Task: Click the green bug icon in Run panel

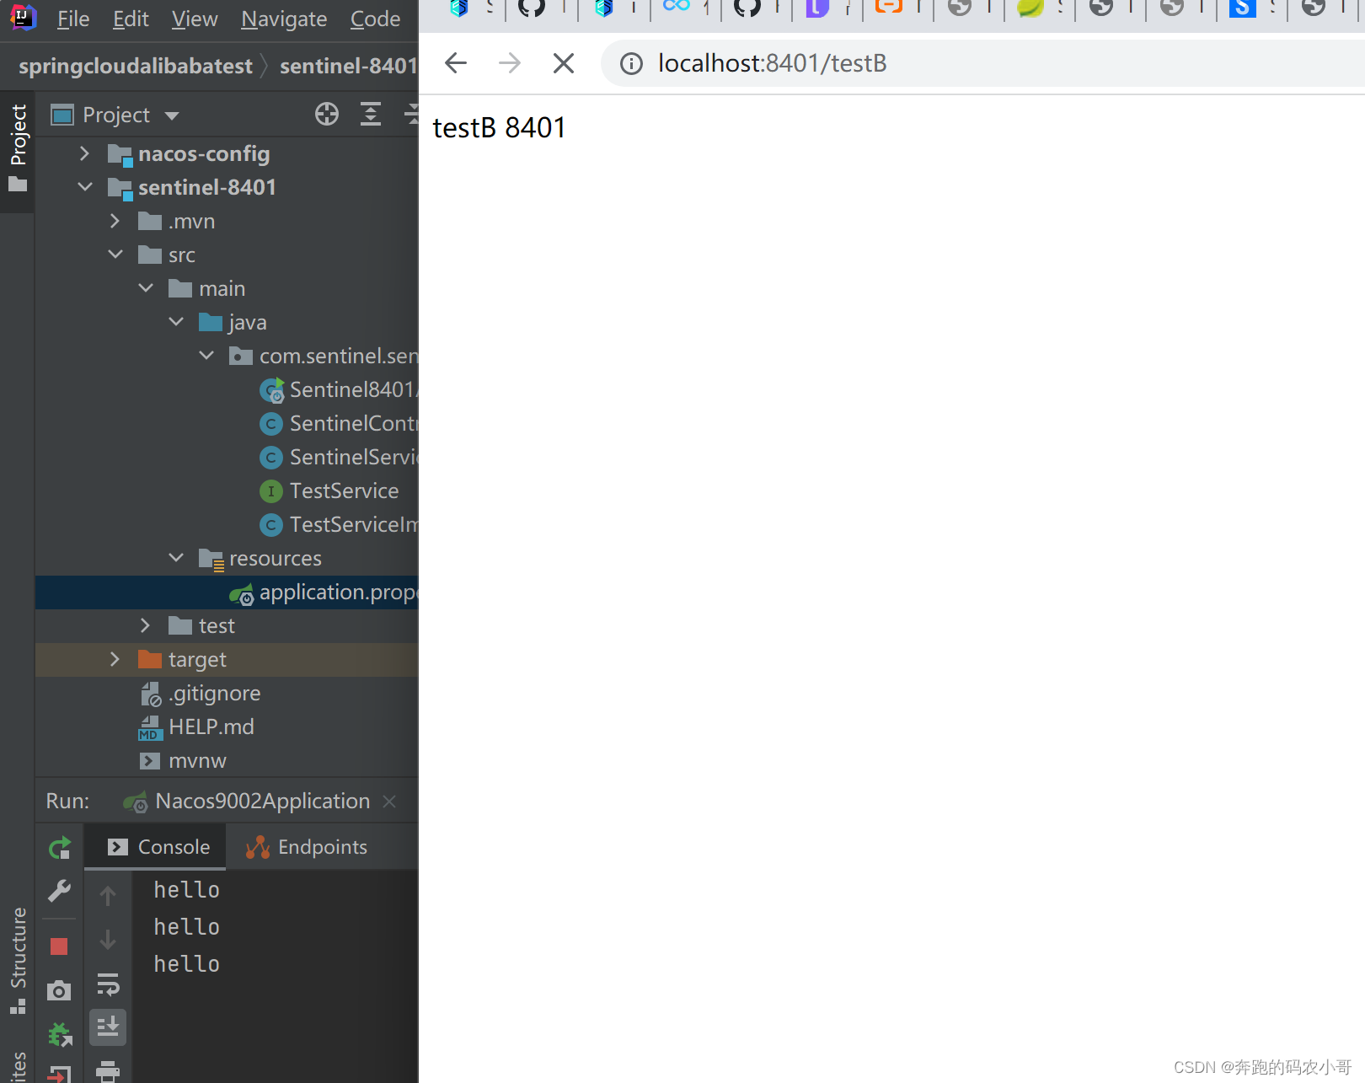Action: [x=60, y=1034]
